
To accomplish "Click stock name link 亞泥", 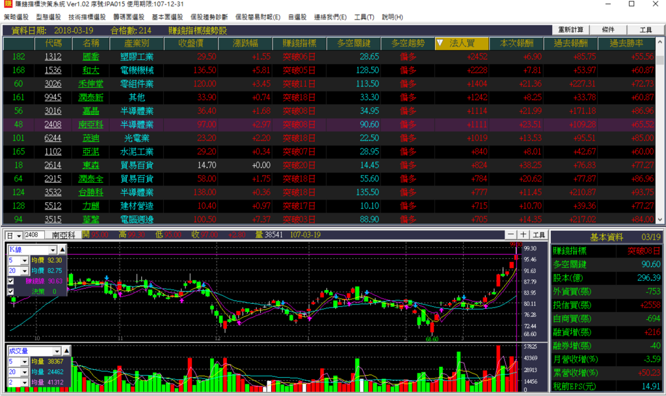I will [90, 152].
